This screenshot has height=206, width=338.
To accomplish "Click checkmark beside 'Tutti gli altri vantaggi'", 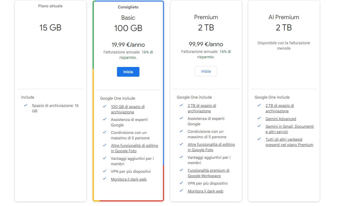I will 259,139.
